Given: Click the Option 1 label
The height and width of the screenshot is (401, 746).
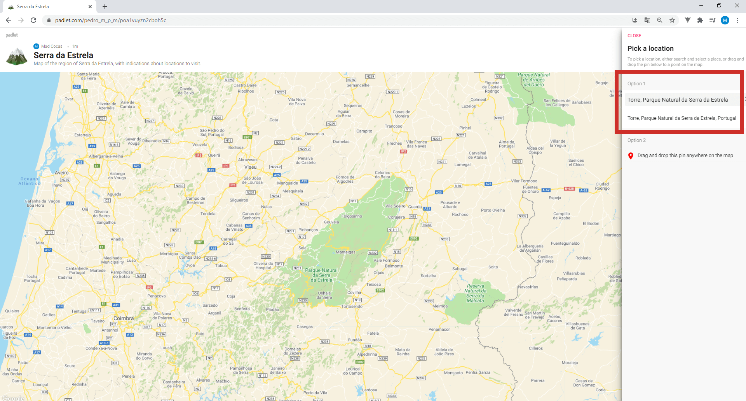Looking at the screenshot, I should pyautogui.click(x=636, y=84).
